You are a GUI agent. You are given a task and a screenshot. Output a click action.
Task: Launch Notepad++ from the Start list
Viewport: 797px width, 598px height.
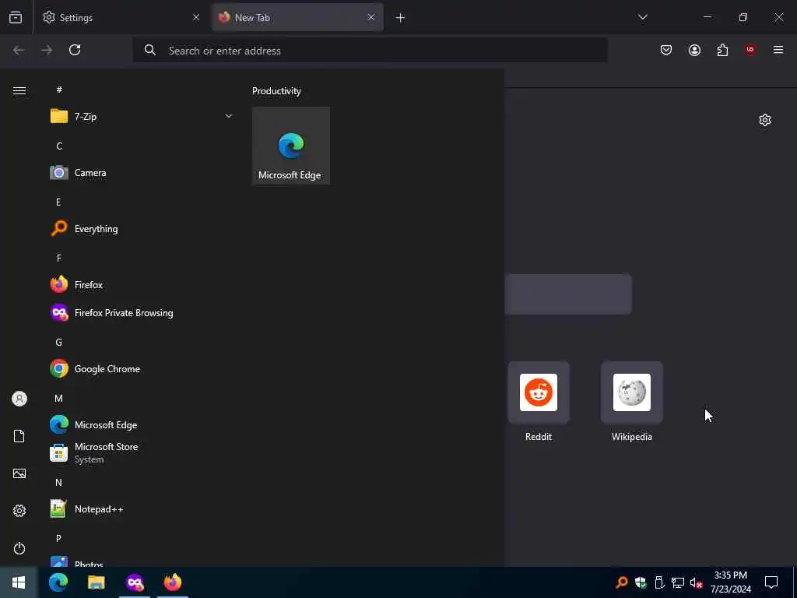142,509
